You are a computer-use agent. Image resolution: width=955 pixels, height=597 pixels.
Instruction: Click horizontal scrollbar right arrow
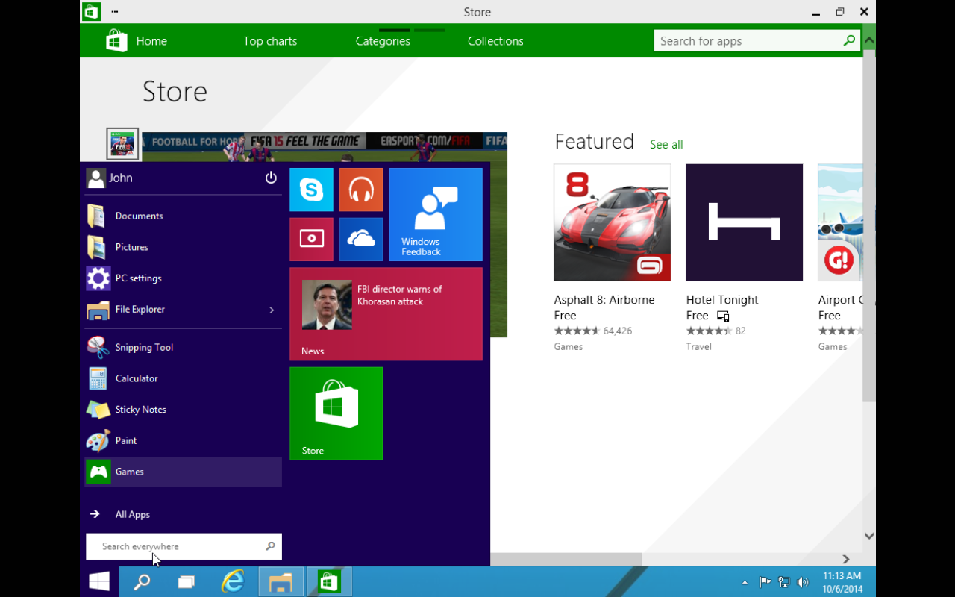[x=846, y=559]
